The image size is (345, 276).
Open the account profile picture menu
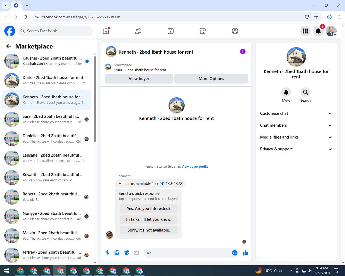[331, 31]
